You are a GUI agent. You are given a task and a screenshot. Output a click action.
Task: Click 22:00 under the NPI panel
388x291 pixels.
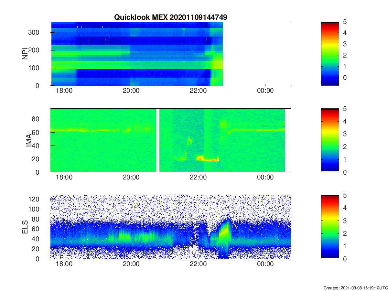(198, 91)
